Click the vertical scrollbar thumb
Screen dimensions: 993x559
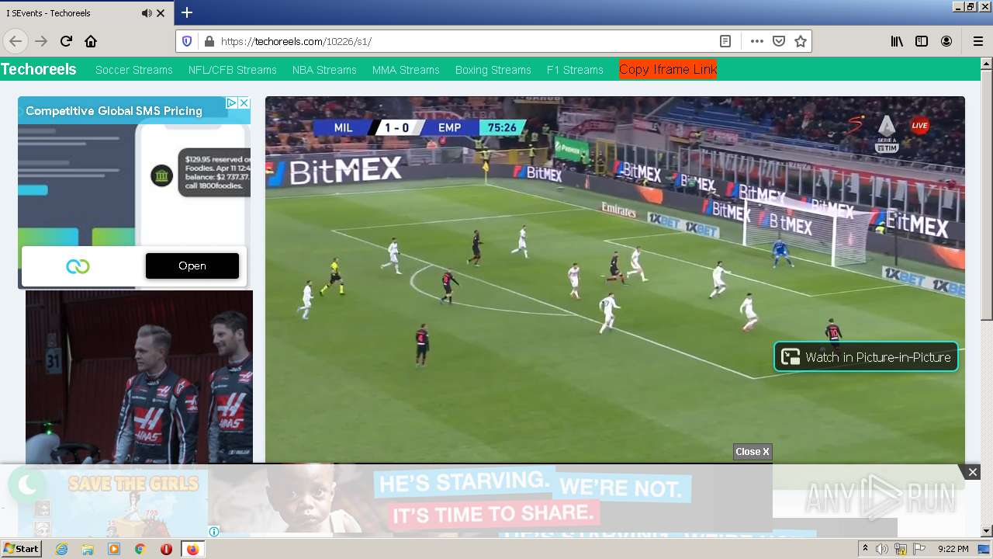(x=987, y=195)
